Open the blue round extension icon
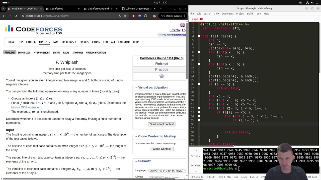This screenshot has height=180, width=321. [140, 16]
